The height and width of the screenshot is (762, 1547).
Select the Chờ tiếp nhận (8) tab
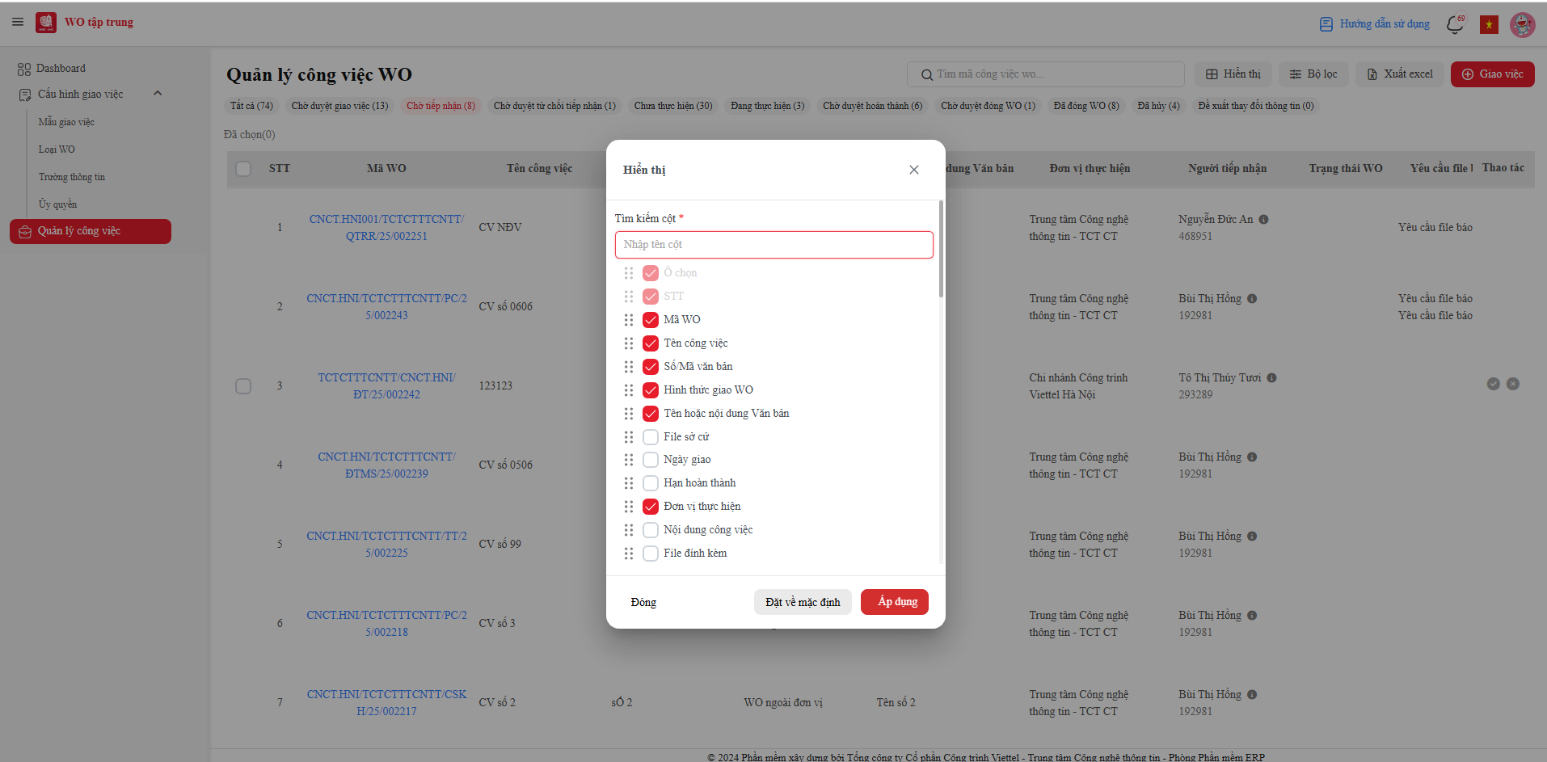pyautogui.click(x=440, y=106)
